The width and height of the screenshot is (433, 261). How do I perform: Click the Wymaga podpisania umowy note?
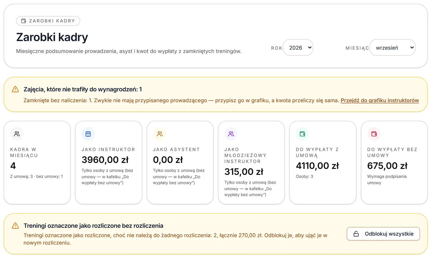[x=387, y=180]
